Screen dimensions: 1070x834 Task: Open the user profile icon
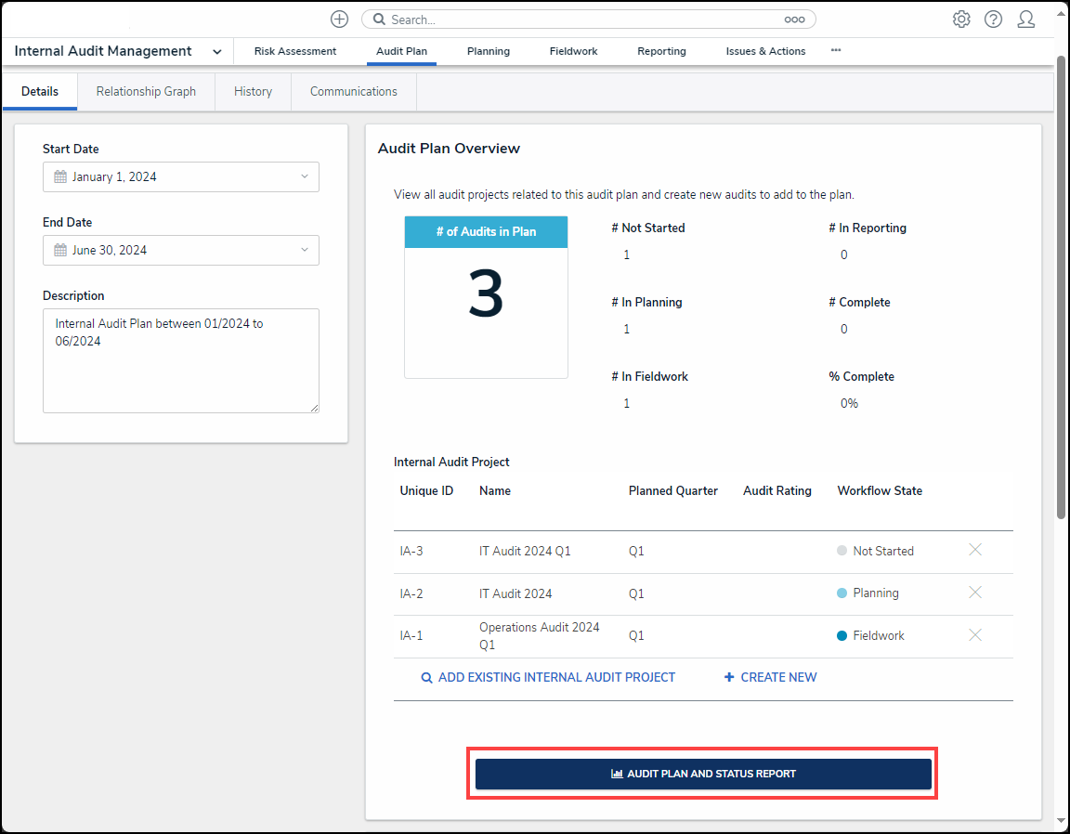tap(1025, 20)
